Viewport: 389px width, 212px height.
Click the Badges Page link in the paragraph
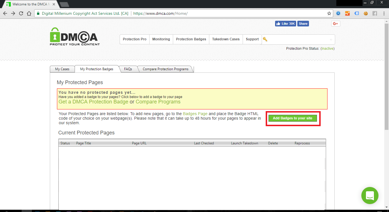coord(195,113)
